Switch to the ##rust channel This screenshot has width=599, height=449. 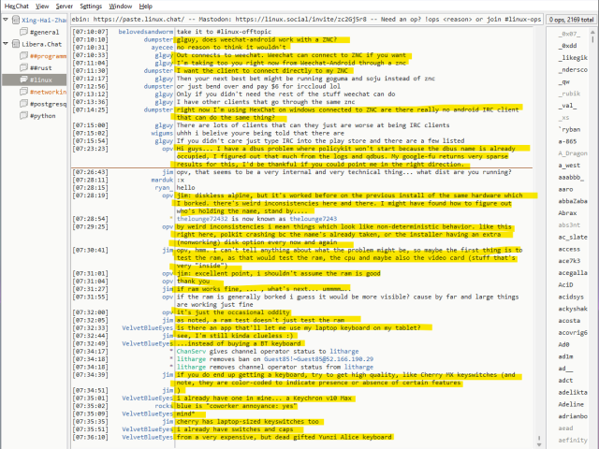coord(40,68)
